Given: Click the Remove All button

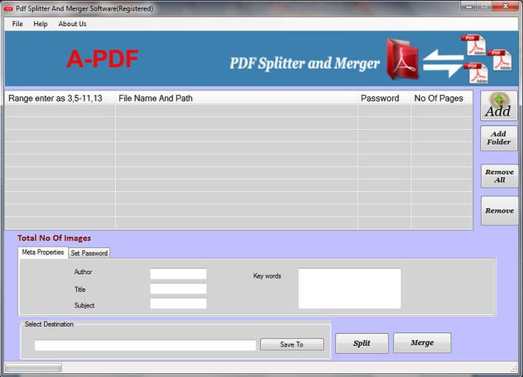Looking at the screenshot, I should [x=499, y=175].
